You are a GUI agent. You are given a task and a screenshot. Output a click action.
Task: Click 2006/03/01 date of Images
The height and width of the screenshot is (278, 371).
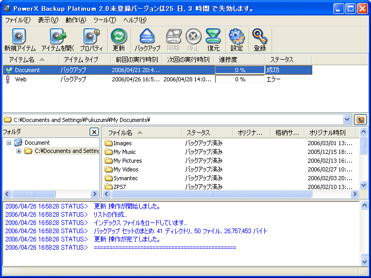(330, 143)
